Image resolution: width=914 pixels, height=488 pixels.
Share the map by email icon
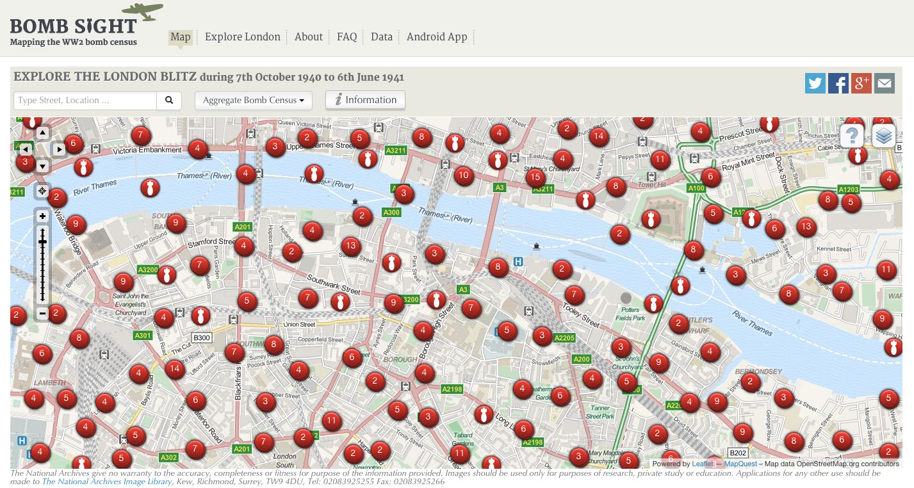[x=885, y=83]
